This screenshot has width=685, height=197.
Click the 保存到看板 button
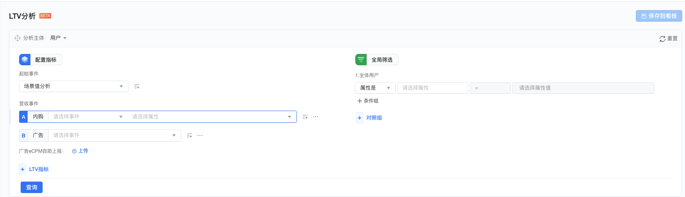coord(659,16)
